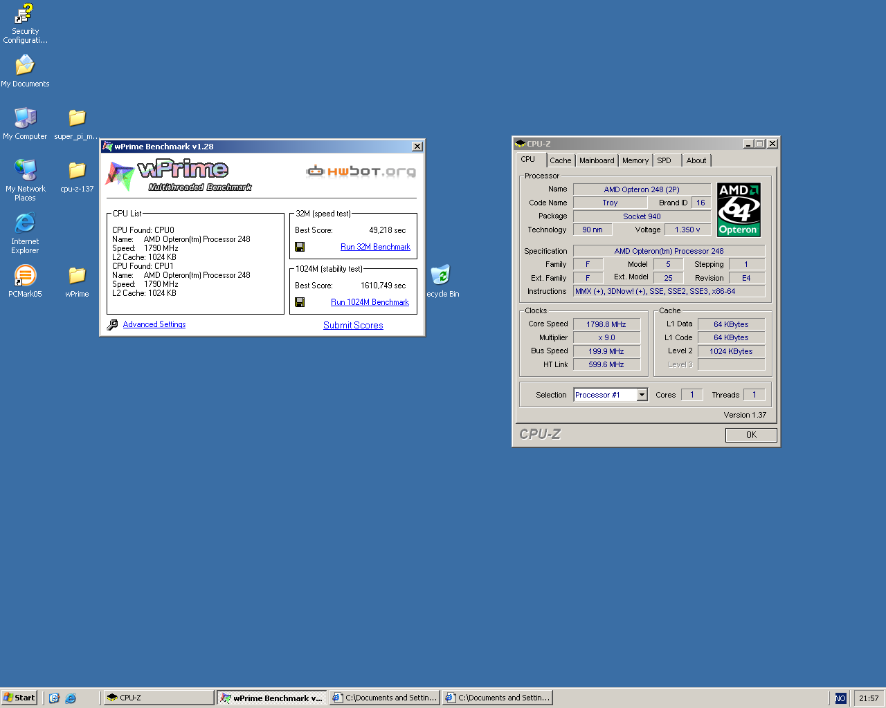The image size is (886, 708).
Task: Click Bus Speed value 199.9 MHz
Action: pyautogui.click(x=606, y=351)
